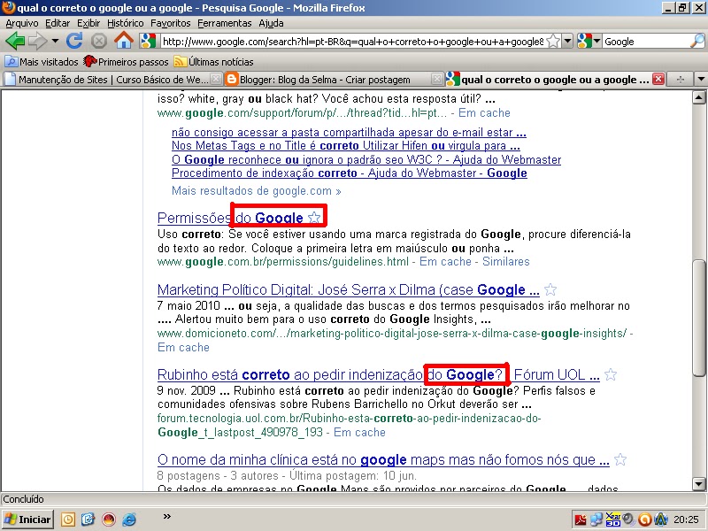Star the 'Permissões do Google' result
The width and height of the screenshot is (708, 531).
[314, 218]
